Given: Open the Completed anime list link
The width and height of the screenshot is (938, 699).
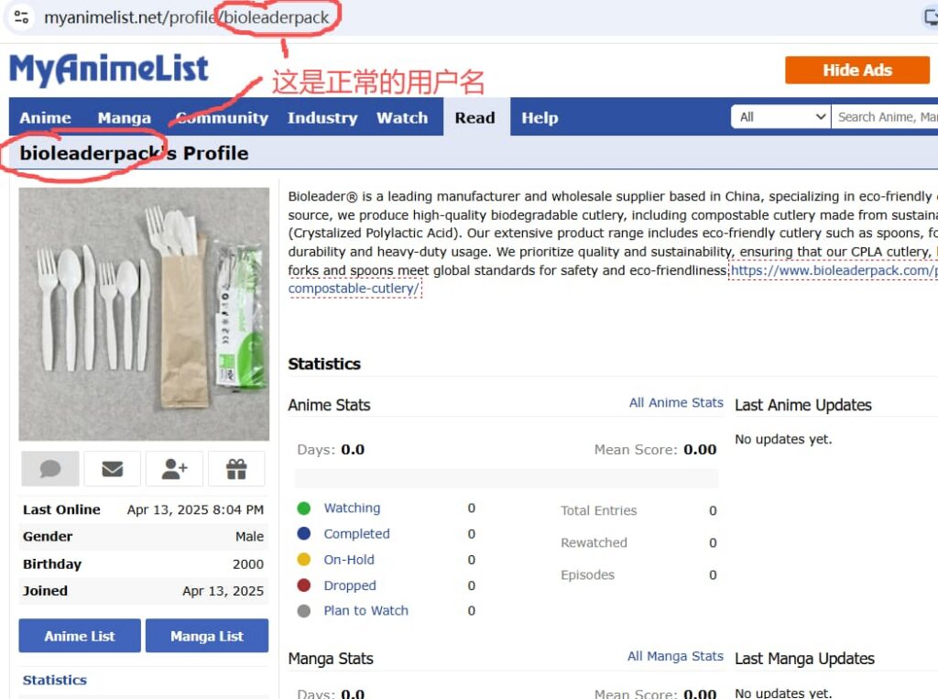Looking at the screenshot, I should (x=356, y=534).
